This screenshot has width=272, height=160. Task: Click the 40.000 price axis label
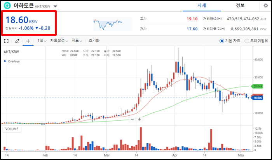[258, 59]
